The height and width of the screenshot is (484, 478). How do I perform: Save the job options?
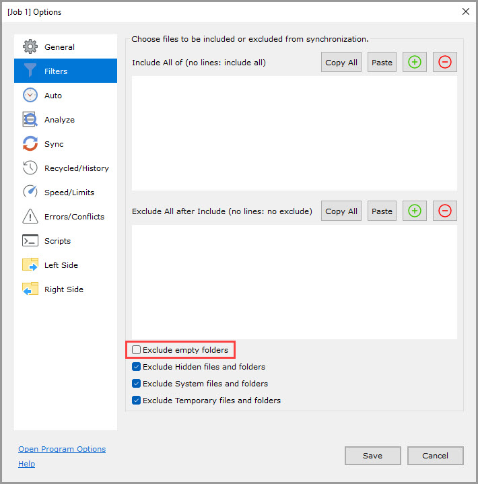[372, 456]
